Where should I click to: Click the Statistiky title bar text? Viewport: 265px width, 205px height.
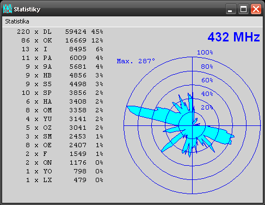click(27, 9)
